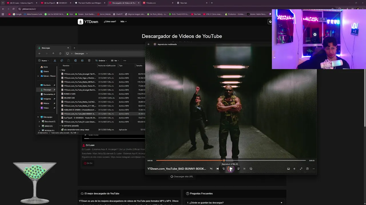Screen dimensions: 366x205
Task: Sort by the Nombre column header
Action: pyautogui.click(x=66, y=65)
